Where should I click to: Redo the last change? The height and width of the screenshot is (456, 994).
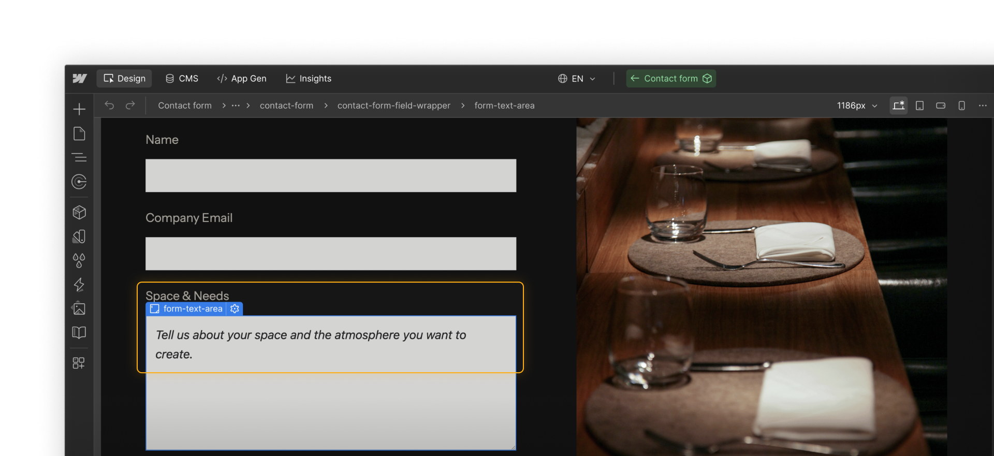130,105
